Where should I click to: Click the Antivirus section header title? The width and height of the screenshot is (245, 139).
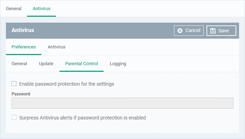pos(23,30)
